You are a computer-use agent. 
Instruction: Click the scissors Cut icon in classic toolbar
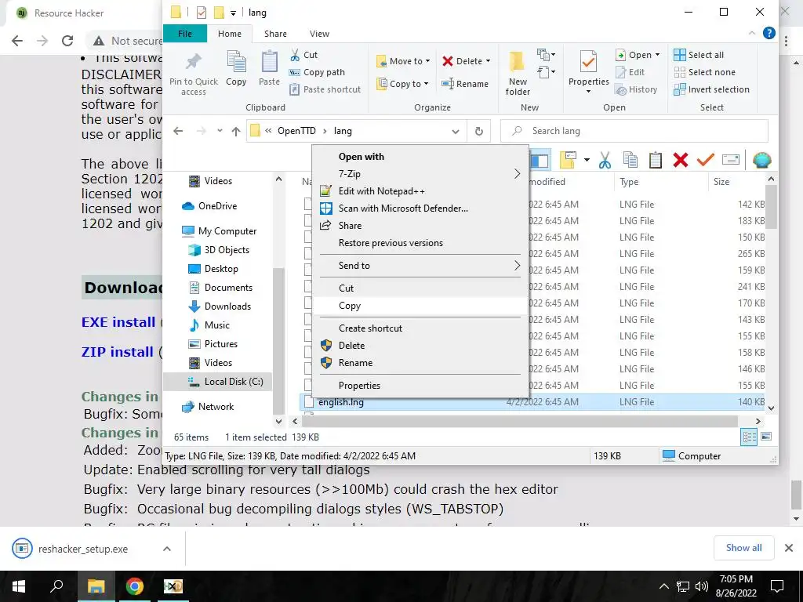(605, 160)
